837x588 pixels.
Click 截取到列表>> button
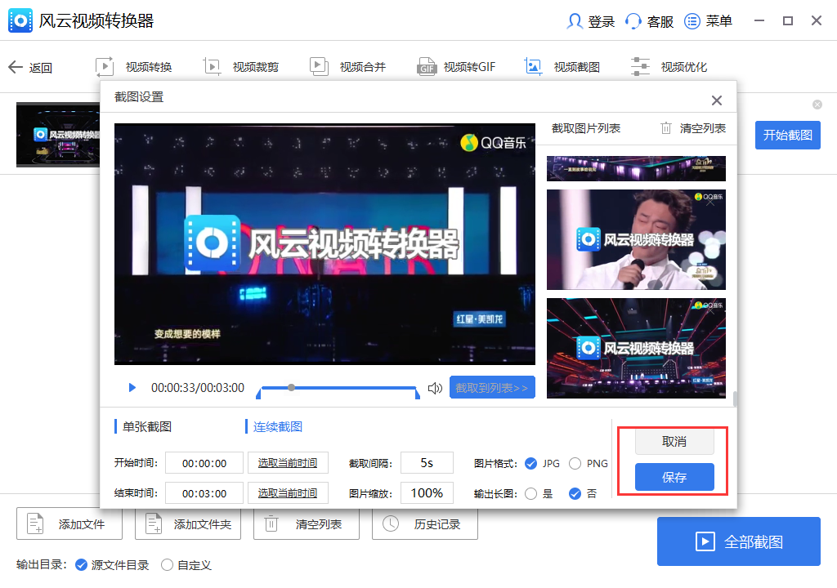tap(491, 387)
